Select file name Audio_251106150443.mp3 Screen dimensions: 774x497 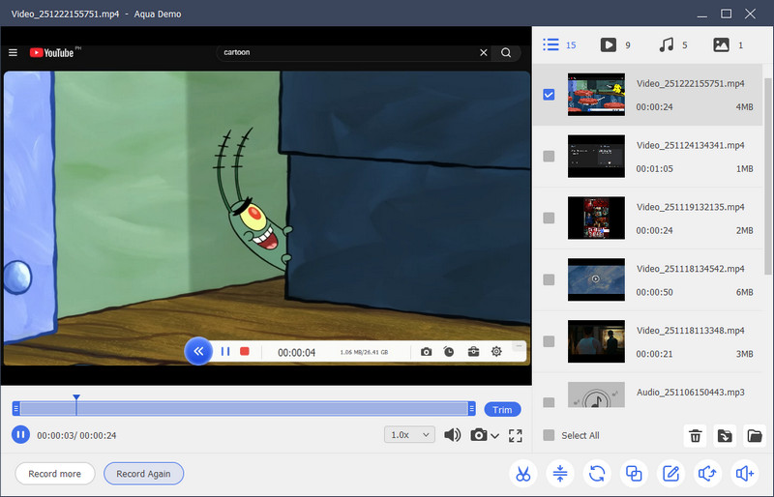(x=690, y=392)
